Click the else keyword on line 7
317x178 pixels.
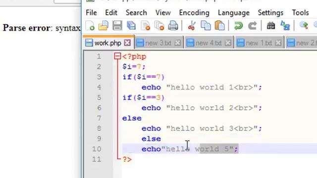132,118
